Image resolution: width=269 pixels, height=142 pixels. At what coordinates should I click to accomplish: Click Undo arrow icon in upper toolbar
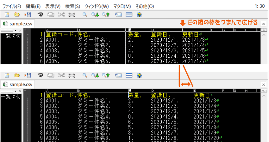(x=41, y=15)
